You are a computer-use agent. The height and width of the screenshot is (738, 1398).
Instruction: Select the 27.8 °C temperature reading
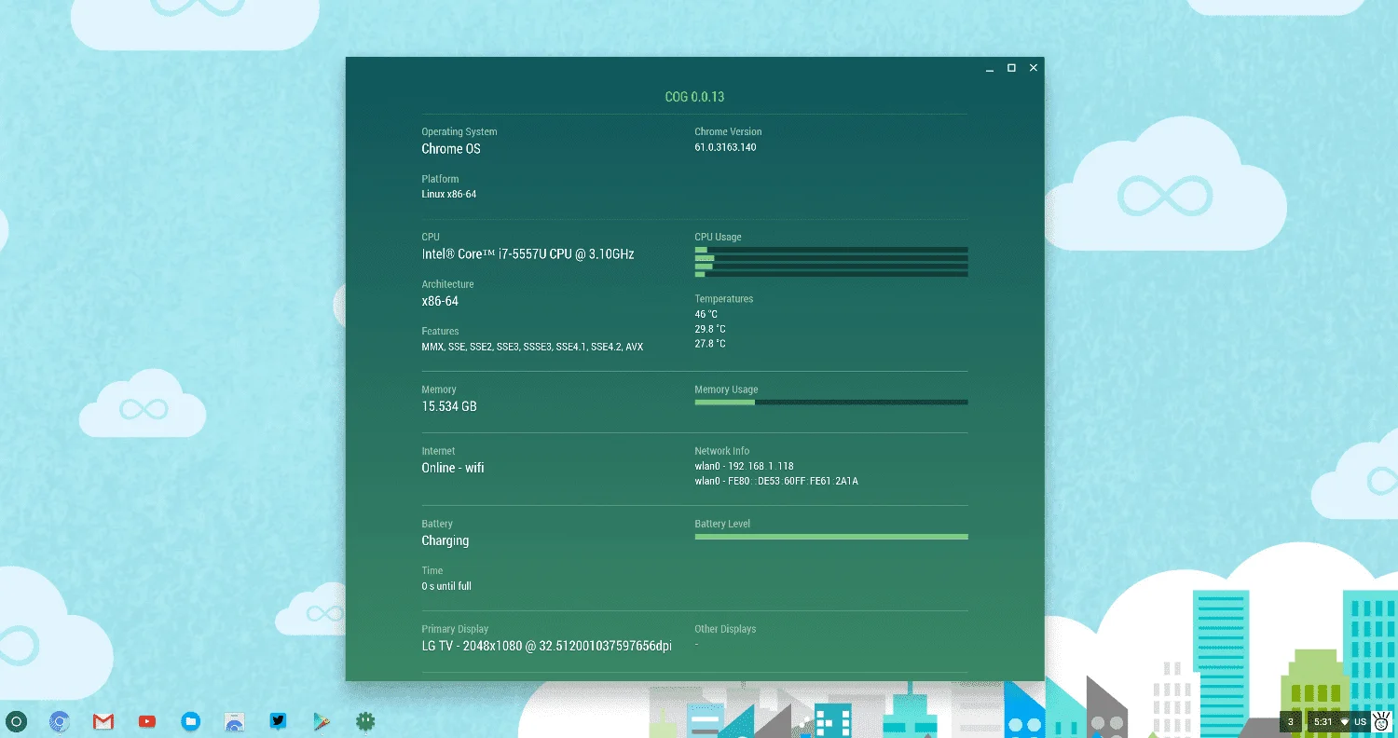click(710, 345)
